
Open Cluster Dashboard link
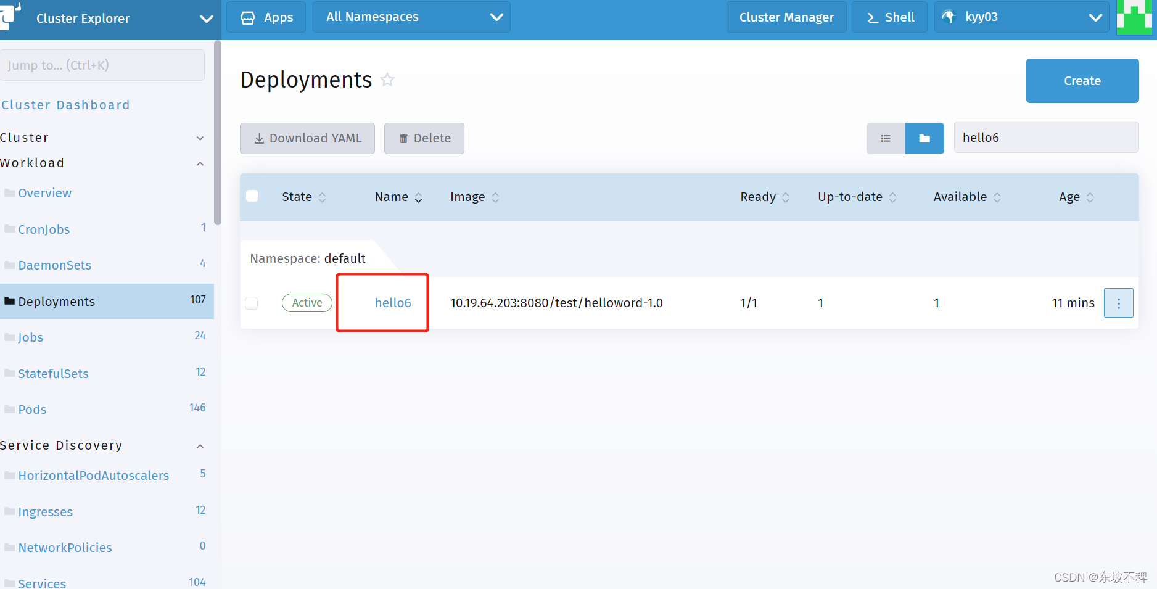coord(65,105)
